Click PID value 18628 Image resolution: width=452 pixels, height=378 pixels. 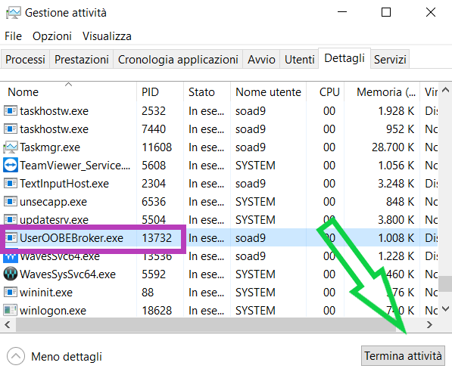[x=157, y=311]
